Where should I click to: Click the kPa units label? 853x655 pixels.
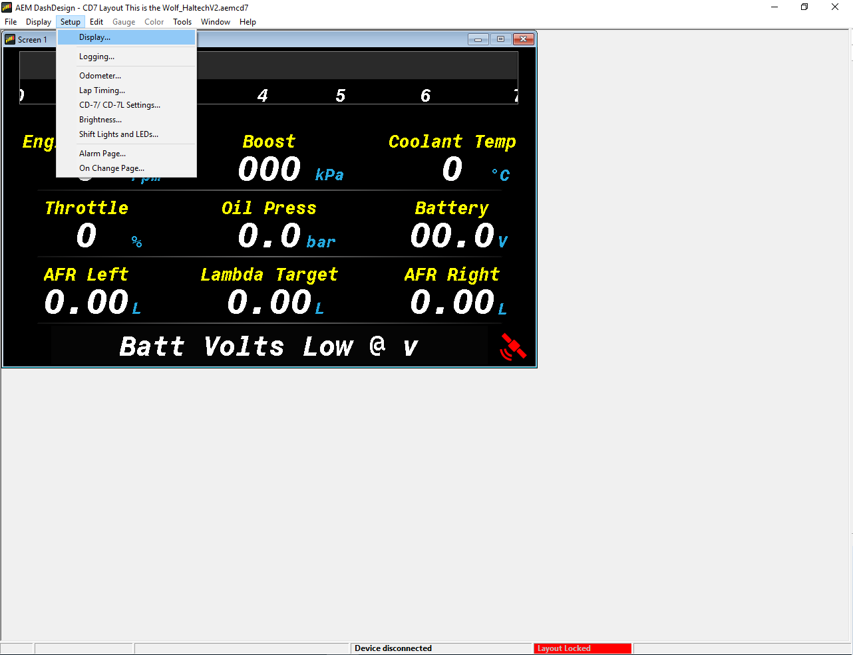[x=329, y=175]
